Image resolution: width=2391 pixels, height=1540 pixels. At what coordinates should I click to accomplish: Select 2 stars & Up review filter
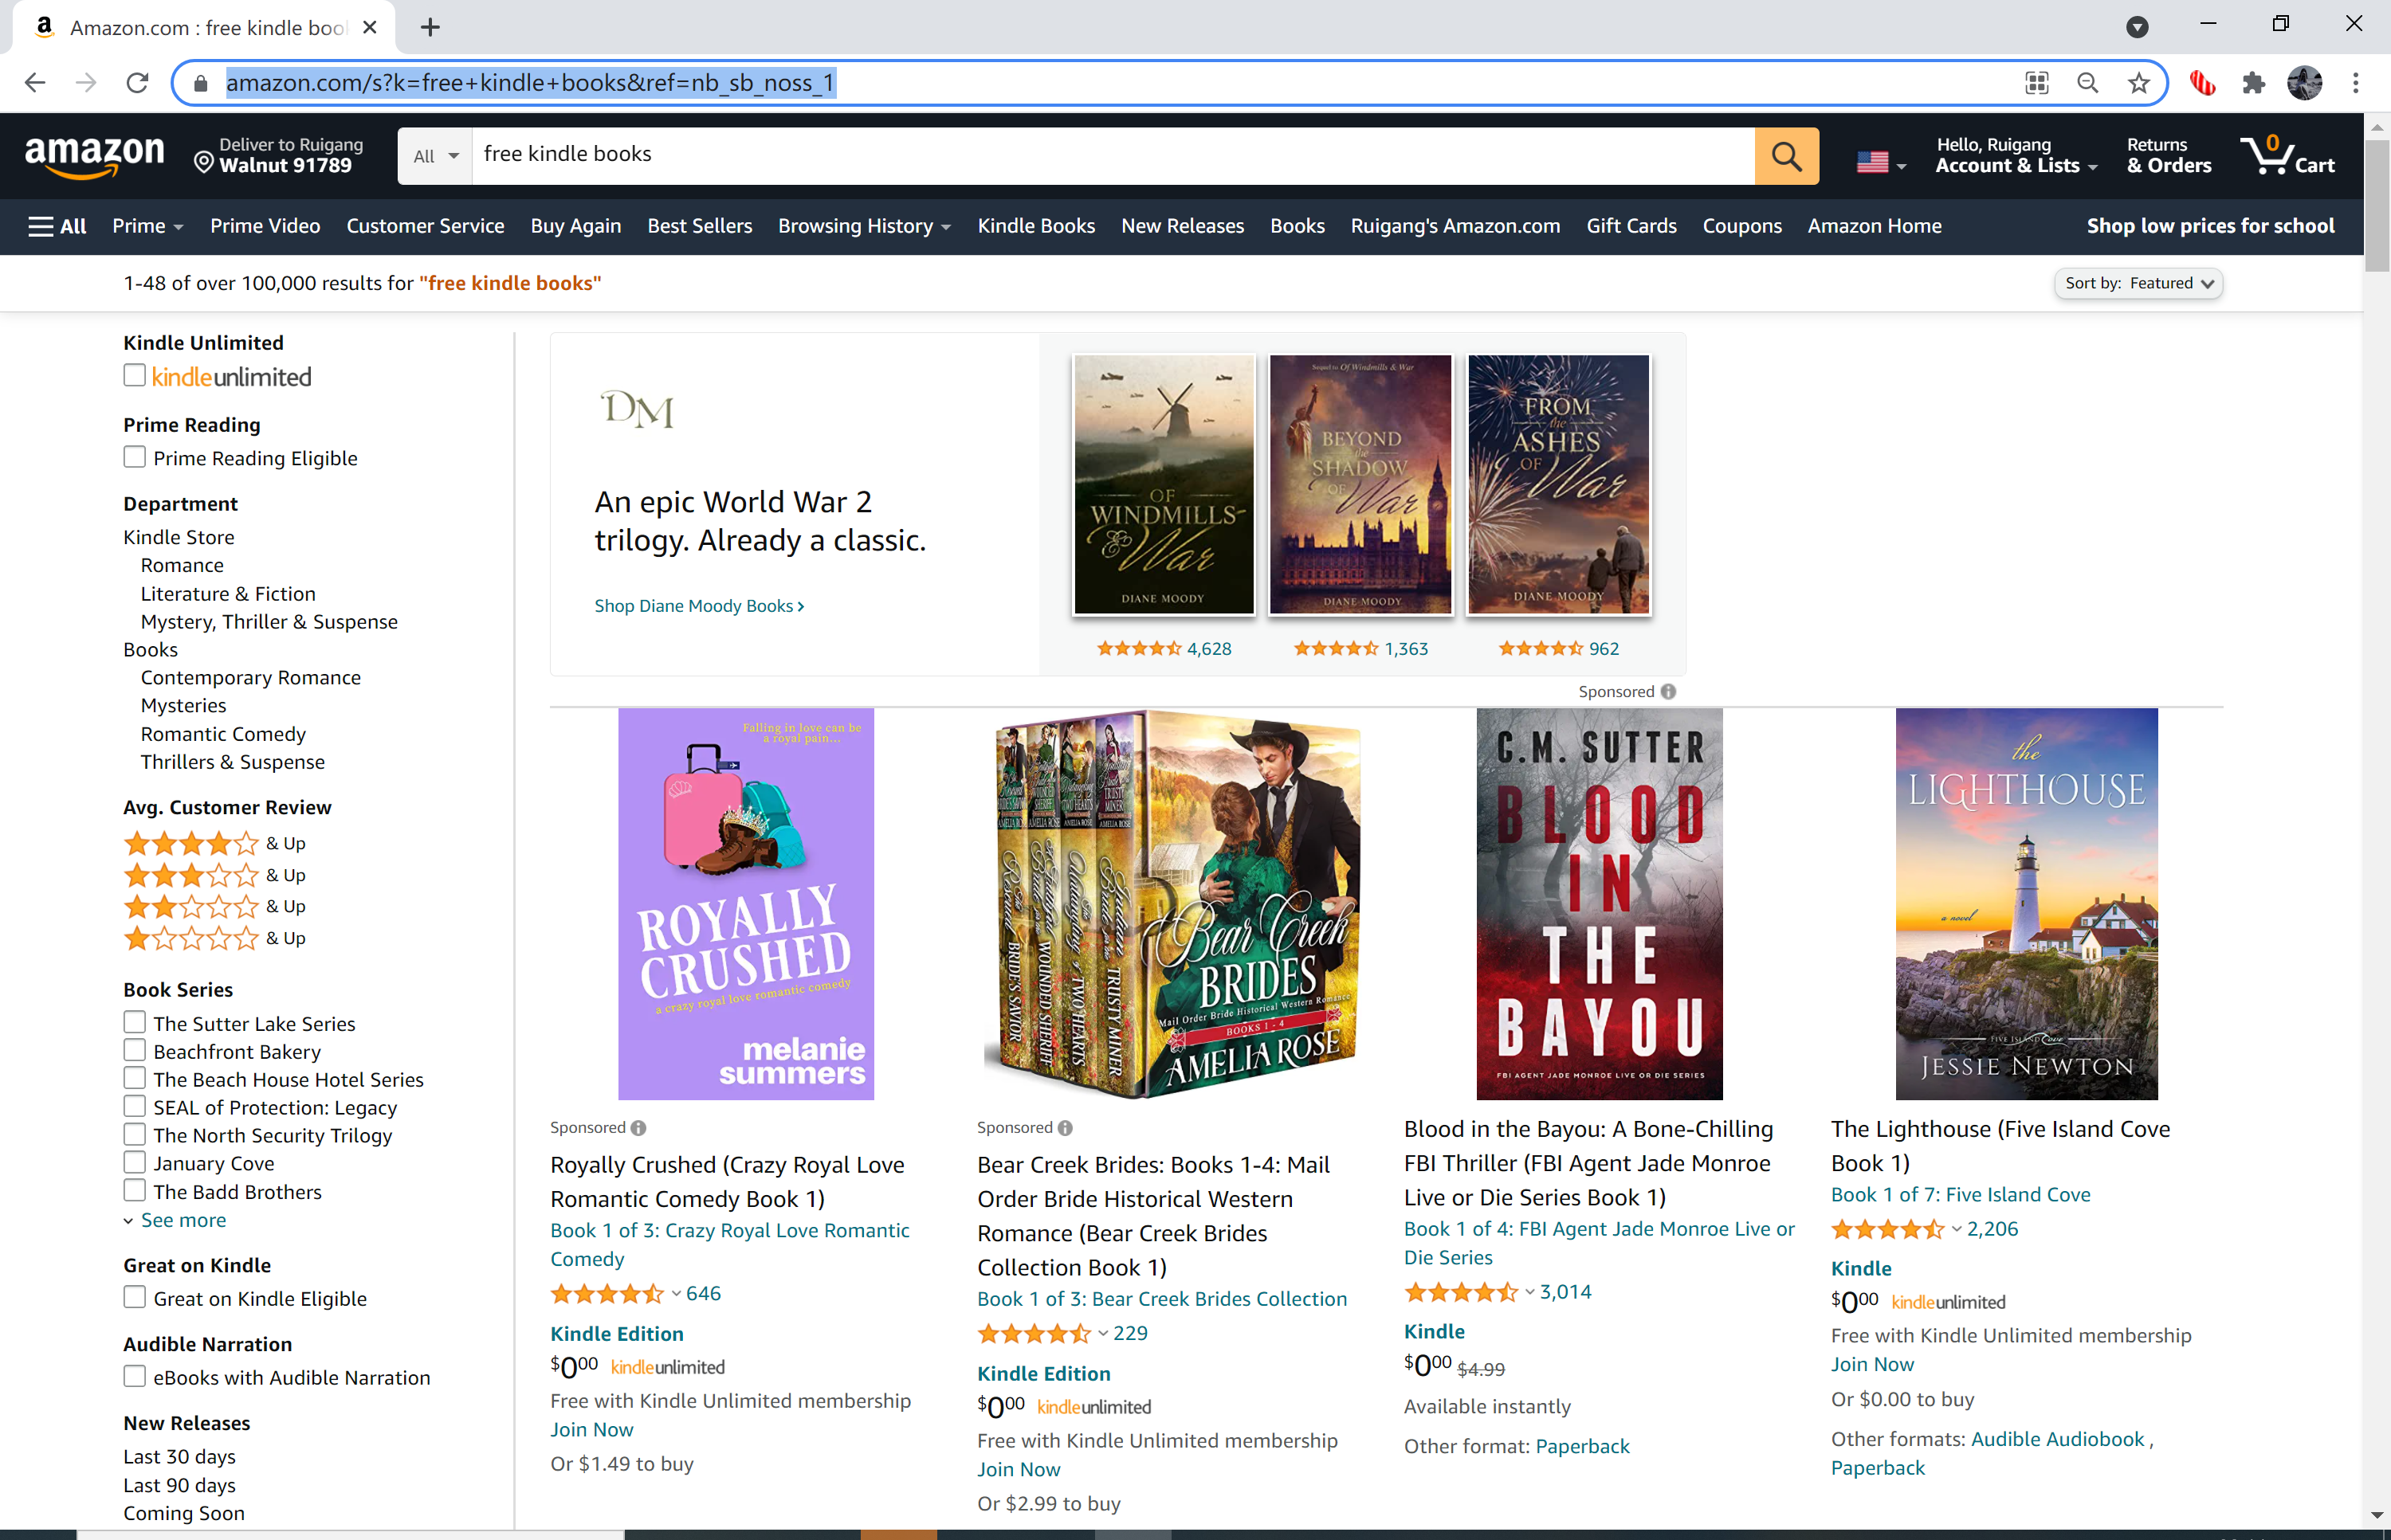pyautogui.click(x=214, y=906)
